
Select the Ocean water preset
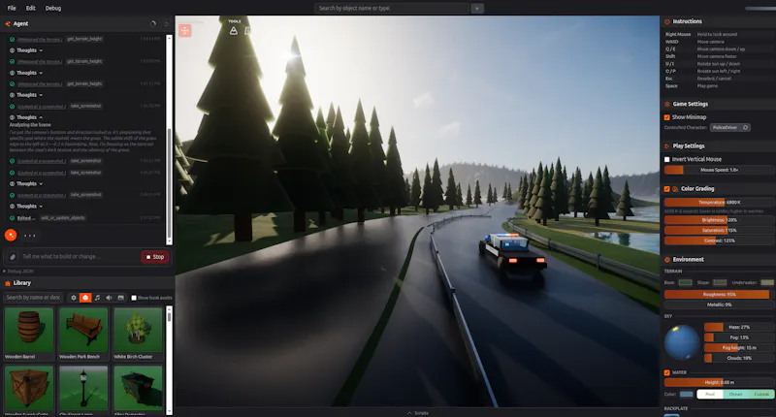[x=736, y=395]
